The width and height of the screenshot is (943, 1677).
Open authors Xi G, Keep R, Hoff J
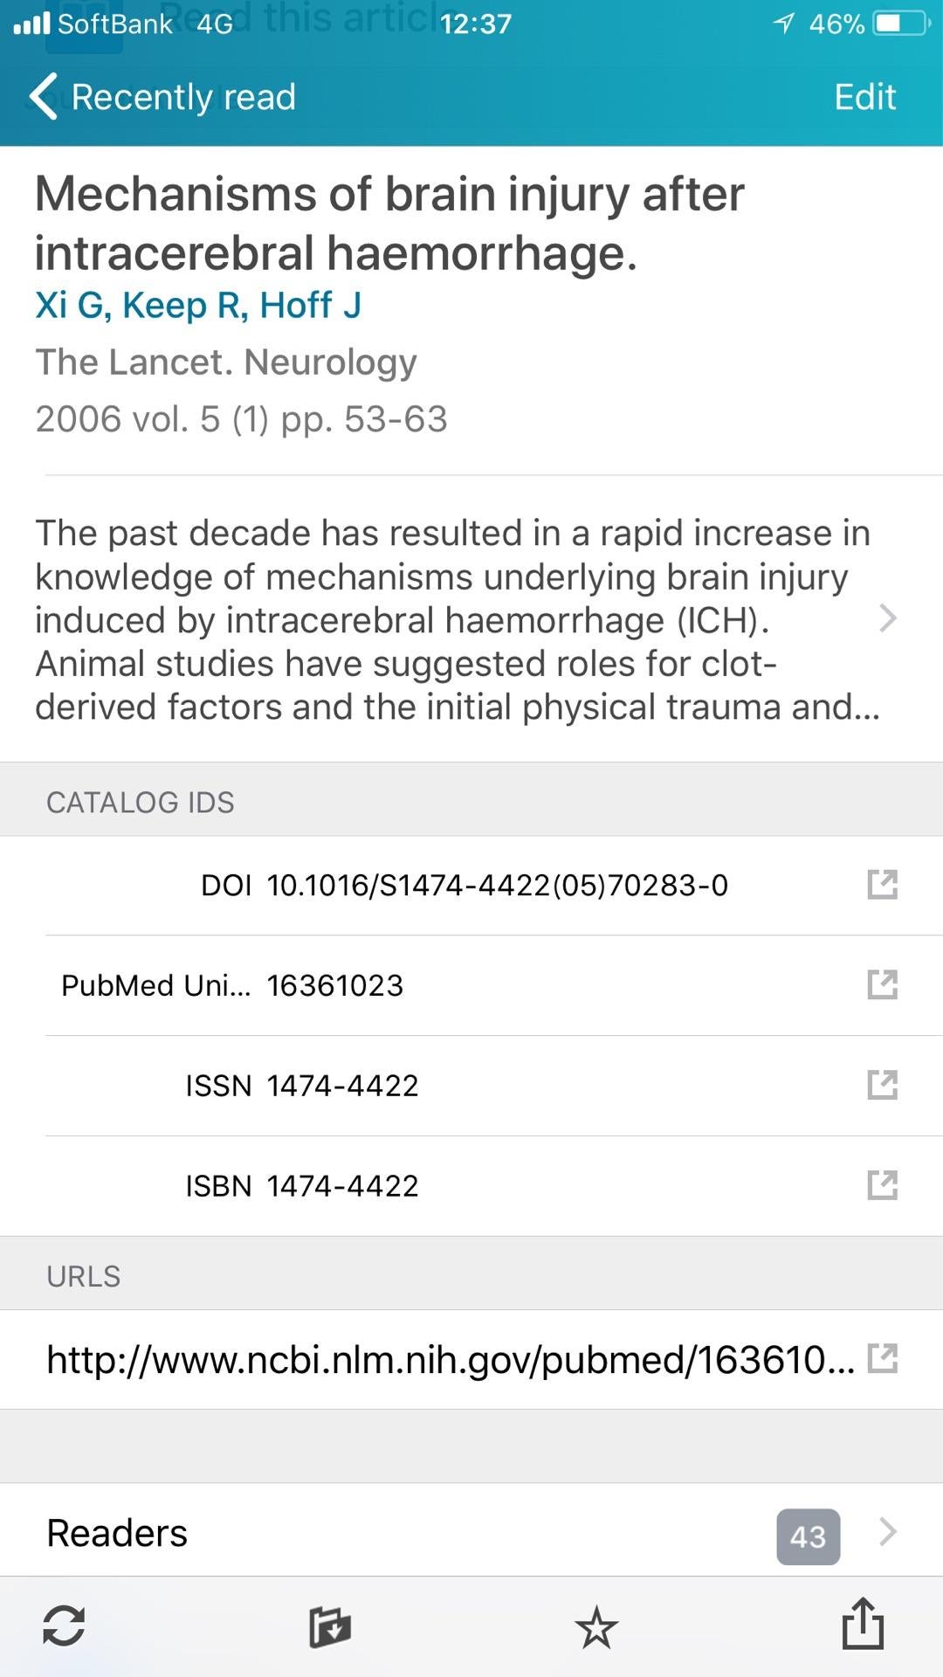point(198,306)
